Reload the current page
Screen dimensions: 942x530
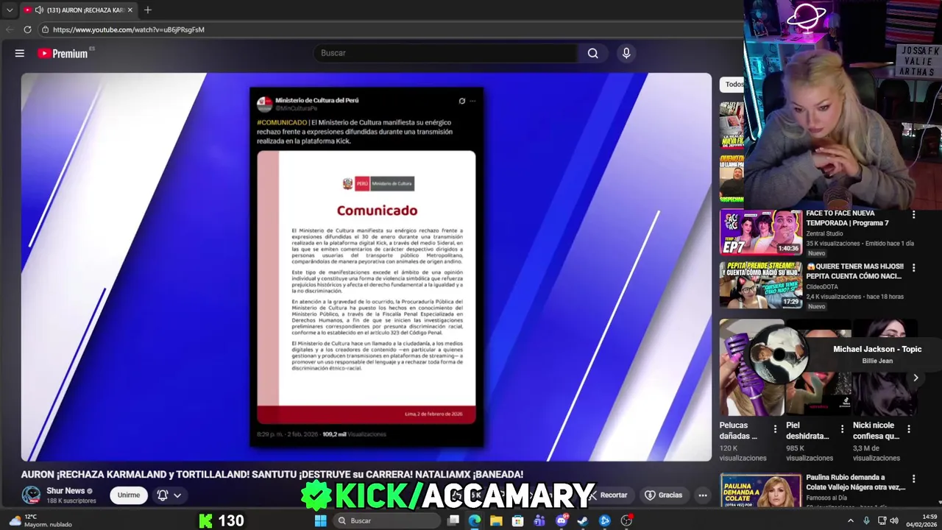point(27,29)
